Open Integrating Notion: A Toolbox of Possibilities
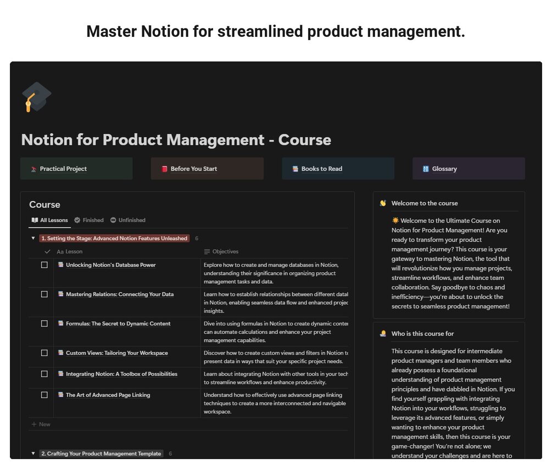This screenshot has width=552, height=469. pos(122,374)
